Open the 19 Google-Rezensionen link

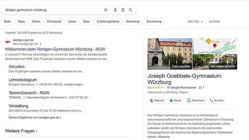pyautogui.click(x=181, y=87)
